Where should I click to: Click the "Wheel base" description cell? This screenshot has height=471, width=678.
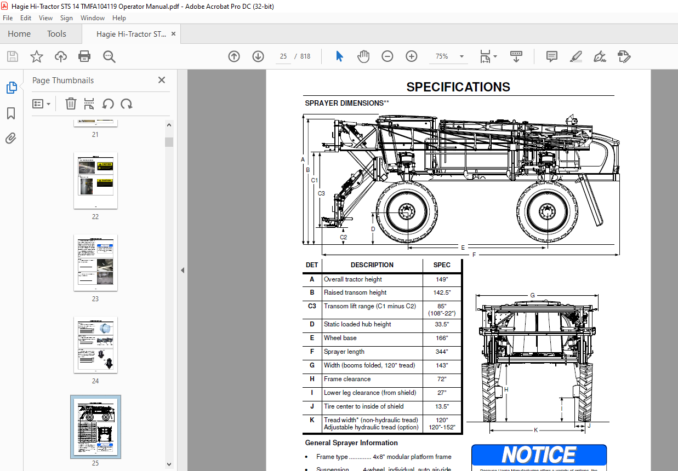340,338
